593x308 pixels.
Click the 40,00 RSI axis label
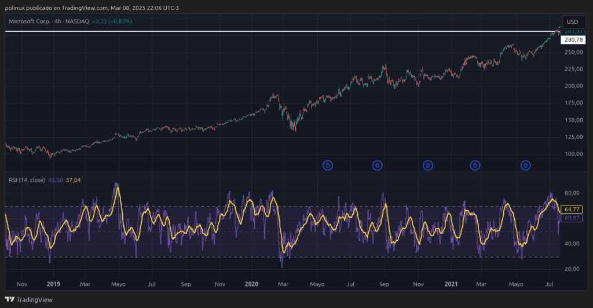(572, 244)
